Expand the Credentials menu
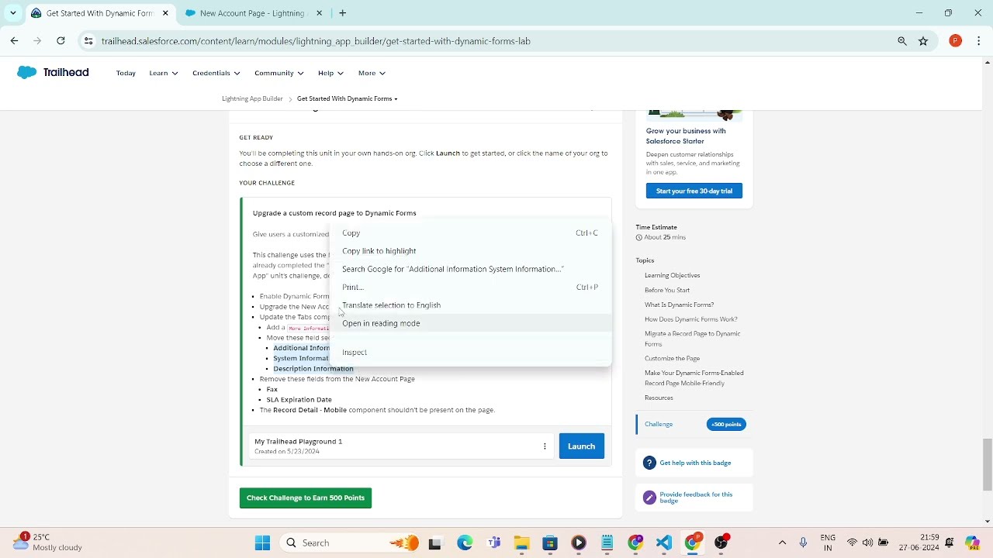The height and width of the screenshot is (558, 993). tap(216, 73)
